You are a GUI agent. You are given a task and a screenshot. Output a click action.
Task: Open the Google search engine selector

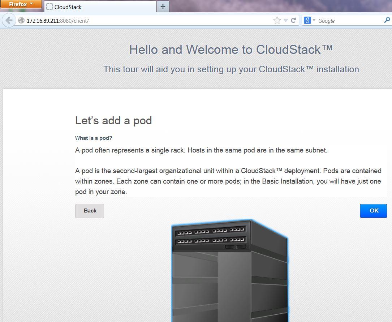click(309, 20)
